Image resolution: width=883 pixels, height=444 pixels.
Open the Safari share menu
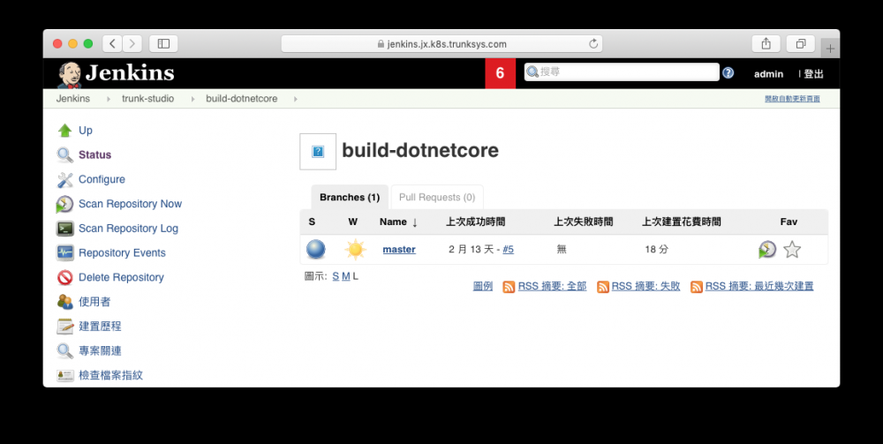tap(766, 43)
